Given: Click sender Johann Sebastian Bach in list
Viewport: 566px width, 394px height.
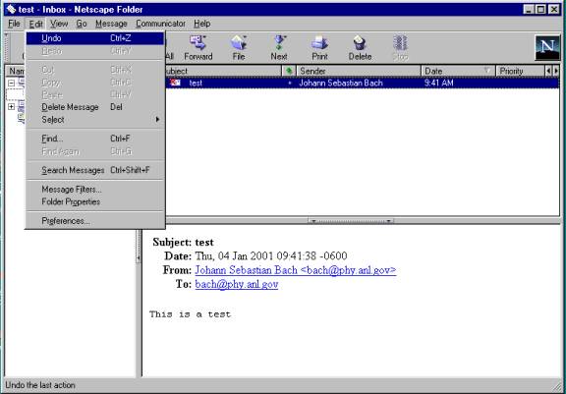Looking at the screenshot, I should click(341, 83).
